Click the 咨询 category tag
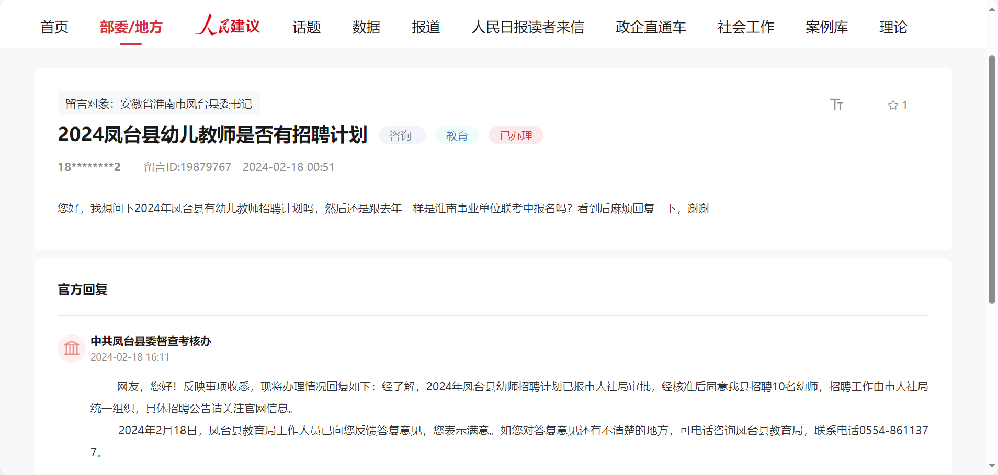The width and height of the screenshot is (998, 475). coord(401,135)
